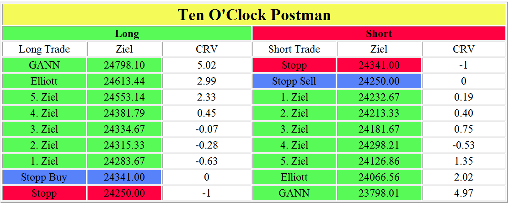Select the short 4. Ziel value 24298.21
Screen dimensions: 509x203
[x=379, y=145]
